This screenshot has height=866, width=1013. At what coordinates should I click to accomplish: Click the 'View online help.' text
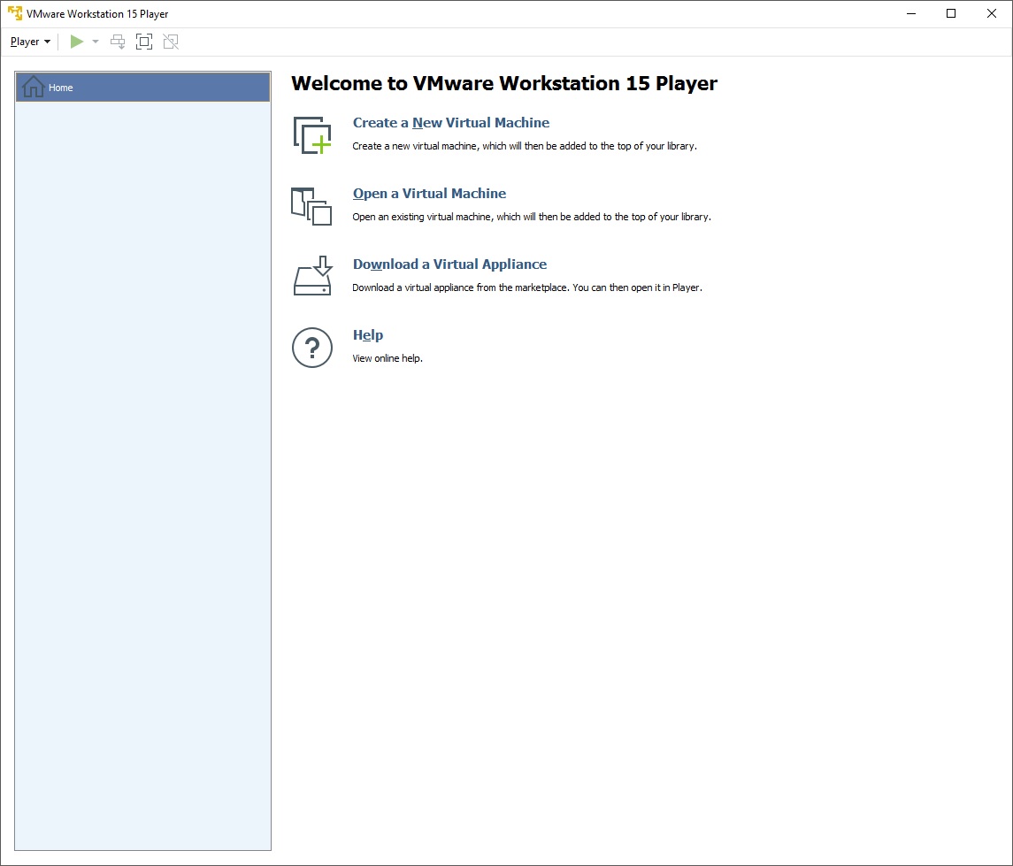[388, 358]
